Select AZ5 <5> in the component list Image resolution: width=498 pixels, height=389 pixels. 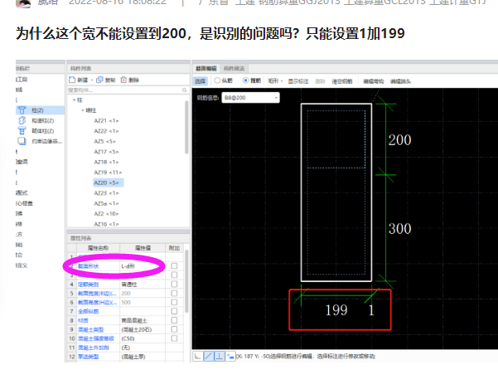coord(104,142)
